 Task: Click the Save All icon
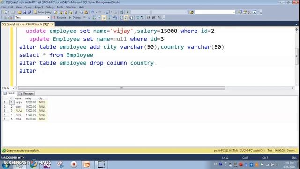coord(30,12)
